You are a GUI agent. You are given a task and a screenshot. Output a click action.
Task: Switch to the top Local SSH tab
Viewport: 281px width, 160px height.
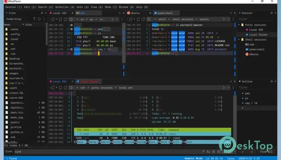[59, 13]
